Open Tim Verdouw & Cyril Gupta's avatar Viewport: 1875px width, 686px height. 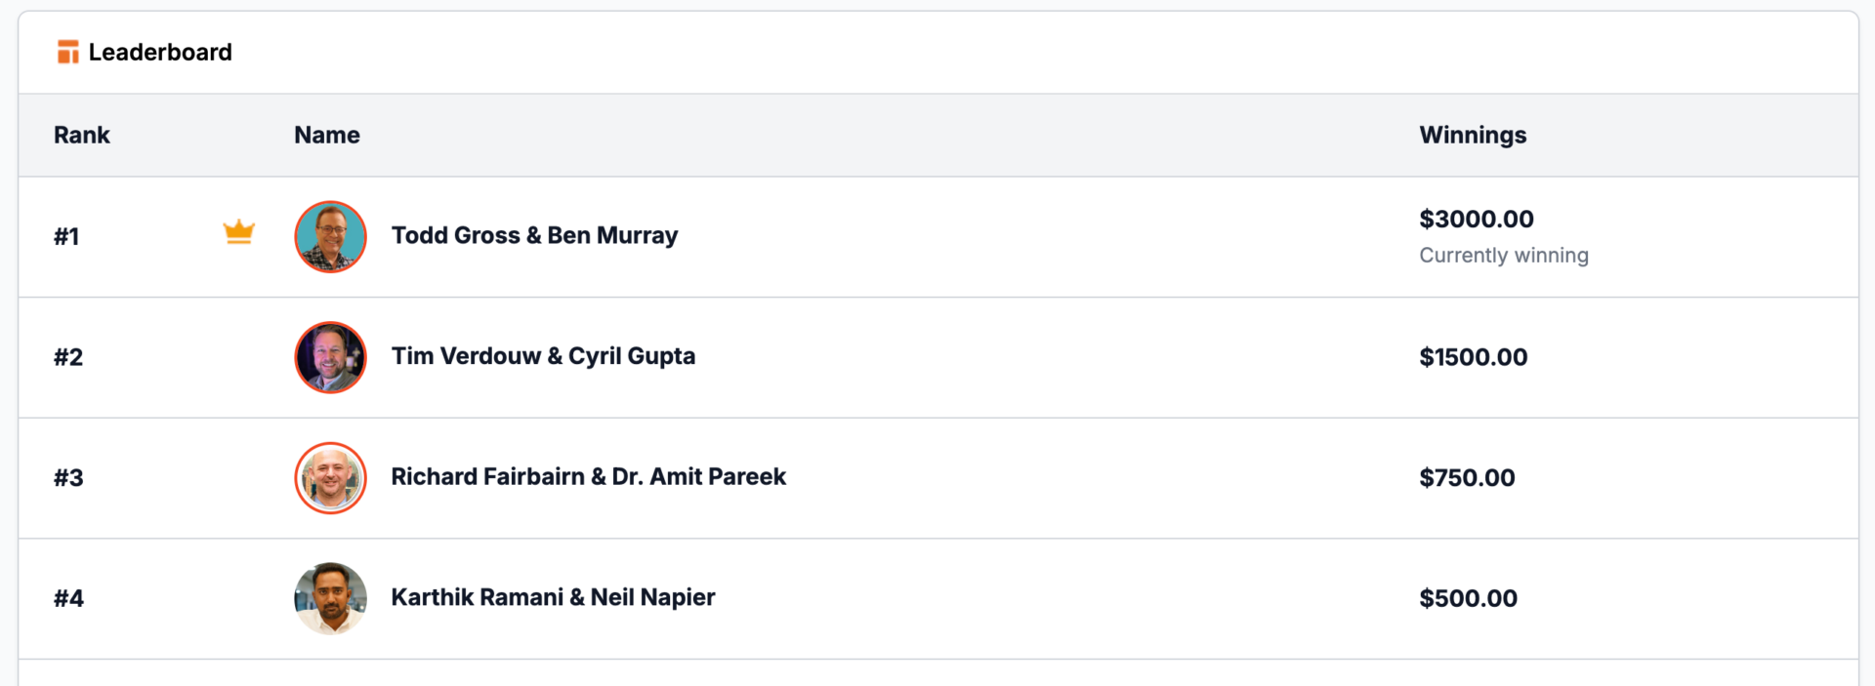(330, 357)
